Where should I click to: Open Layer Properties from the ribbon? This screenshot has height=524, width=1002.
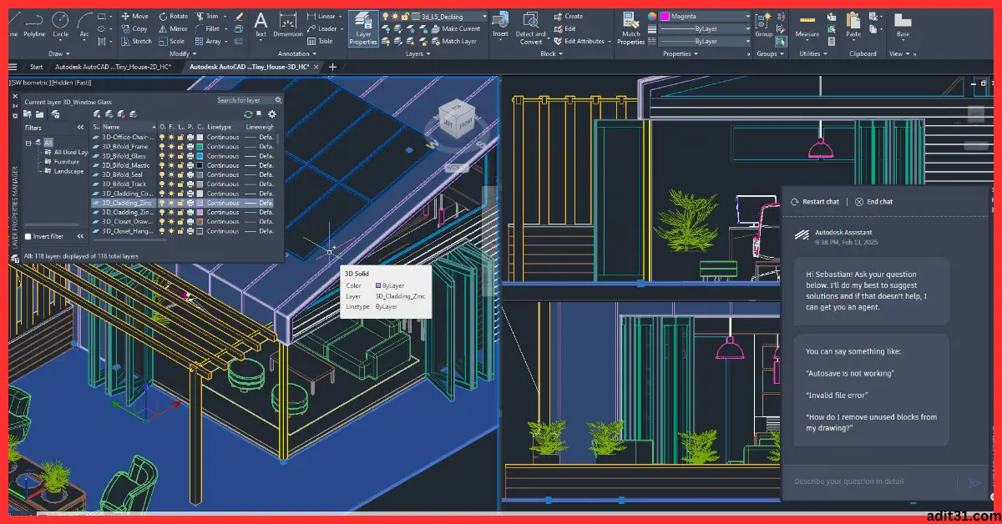point(363,28)
